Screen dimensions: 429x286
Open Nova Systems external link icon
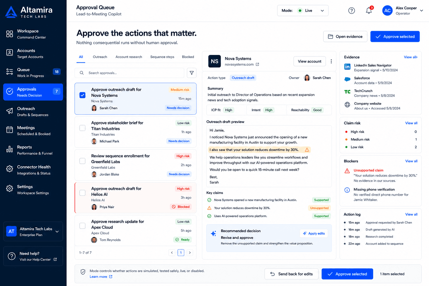click(x=257, y=65)
